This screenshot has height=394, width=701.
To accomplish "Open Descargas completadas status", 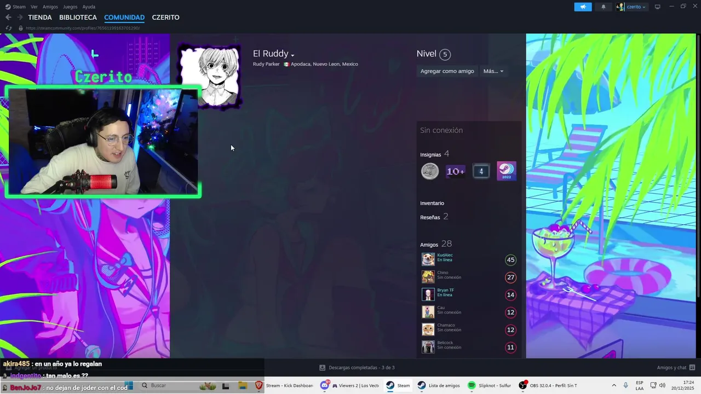I will pyautogui.click(x=361, y=368).
